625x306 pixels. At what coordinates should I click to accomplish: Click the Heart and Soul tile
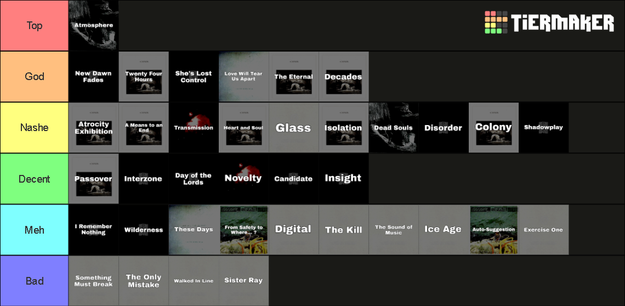(243, 128)
